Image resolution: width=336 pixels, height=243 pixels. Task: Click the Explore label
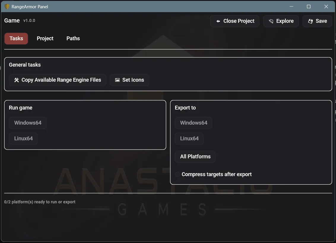click(x=285, y=21)
